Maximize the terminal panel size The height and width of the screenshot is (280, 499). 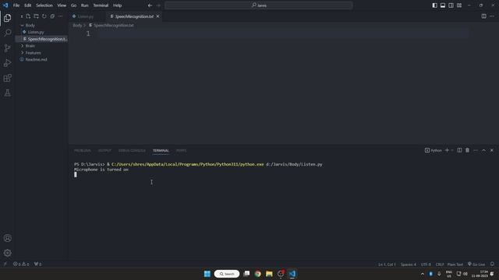click(483, 150)
